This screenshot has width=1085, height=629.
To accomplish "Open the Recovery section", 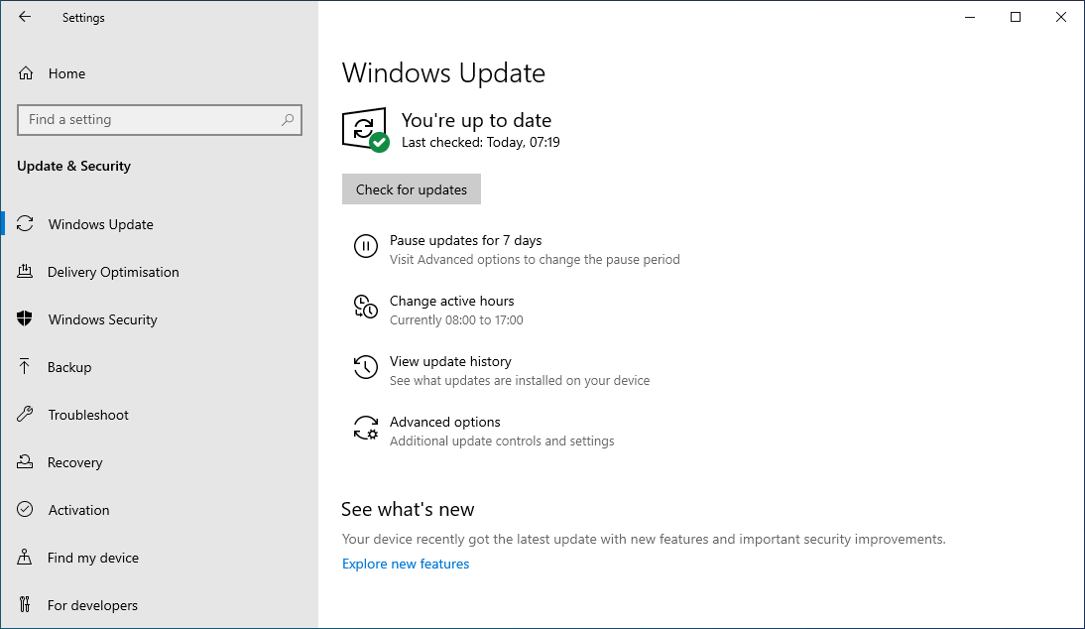I will [x=74, y=463].
